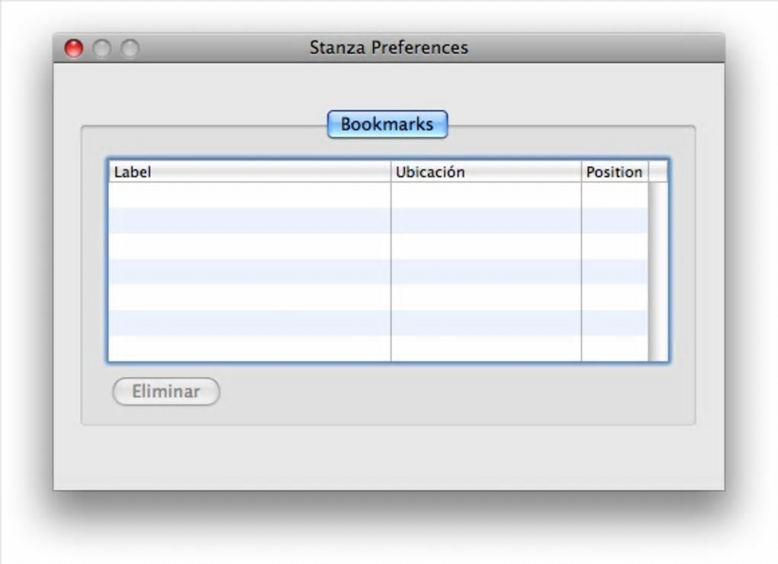Click the Ubicación column header
Viewport: 778px width, 564px height.
pos(485,172)
